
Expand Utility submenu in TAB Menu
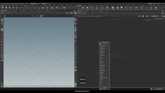pos(105,79)
